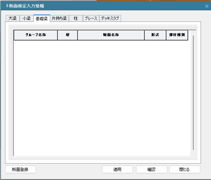Click the 断面登録 button
The height and width of the screenshot is (180, 211).
click(x=20, y=169)
